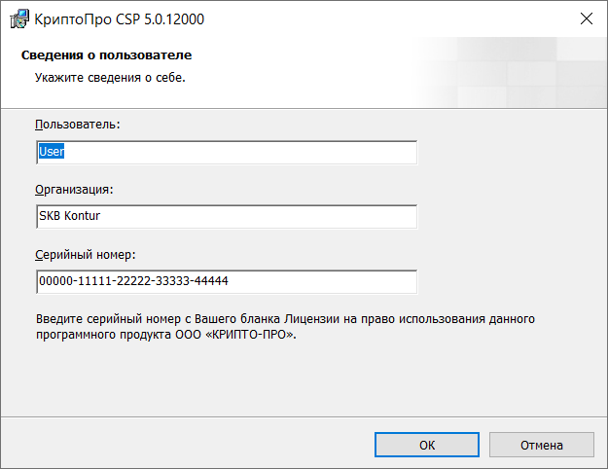
Task: Place cursor in "SKB Kontur" text
Action: (x=68, y=216)
